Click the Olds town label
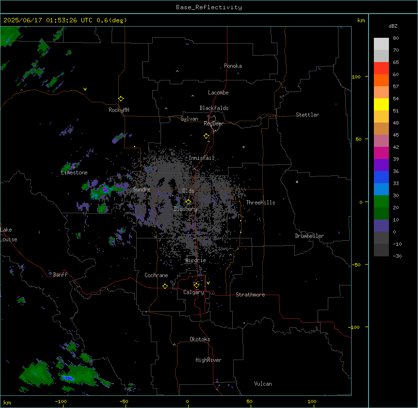The width and height of the screenshot is (418, 408). 188,191
